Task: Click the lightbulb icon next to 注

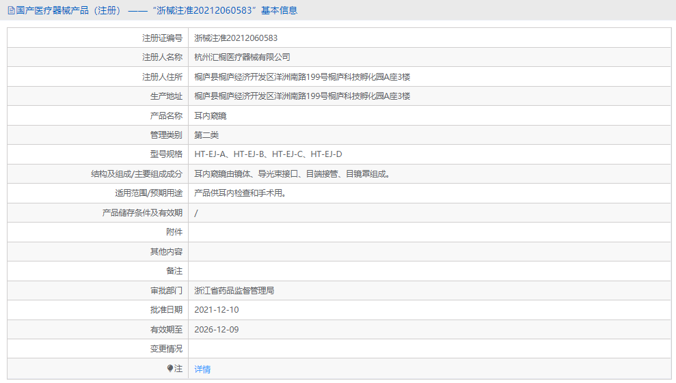Action: pos(170,369)
